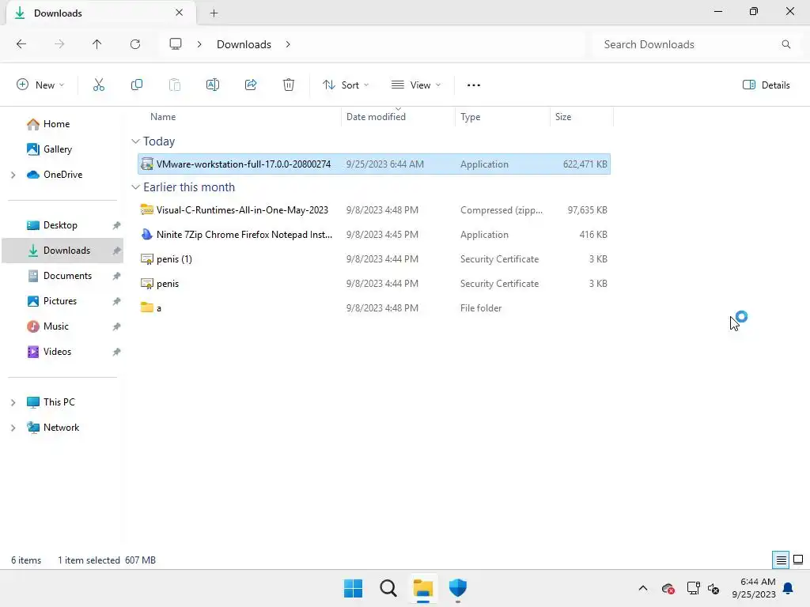
Task: Open Windows Start menu
Action: tap(354, 588)
